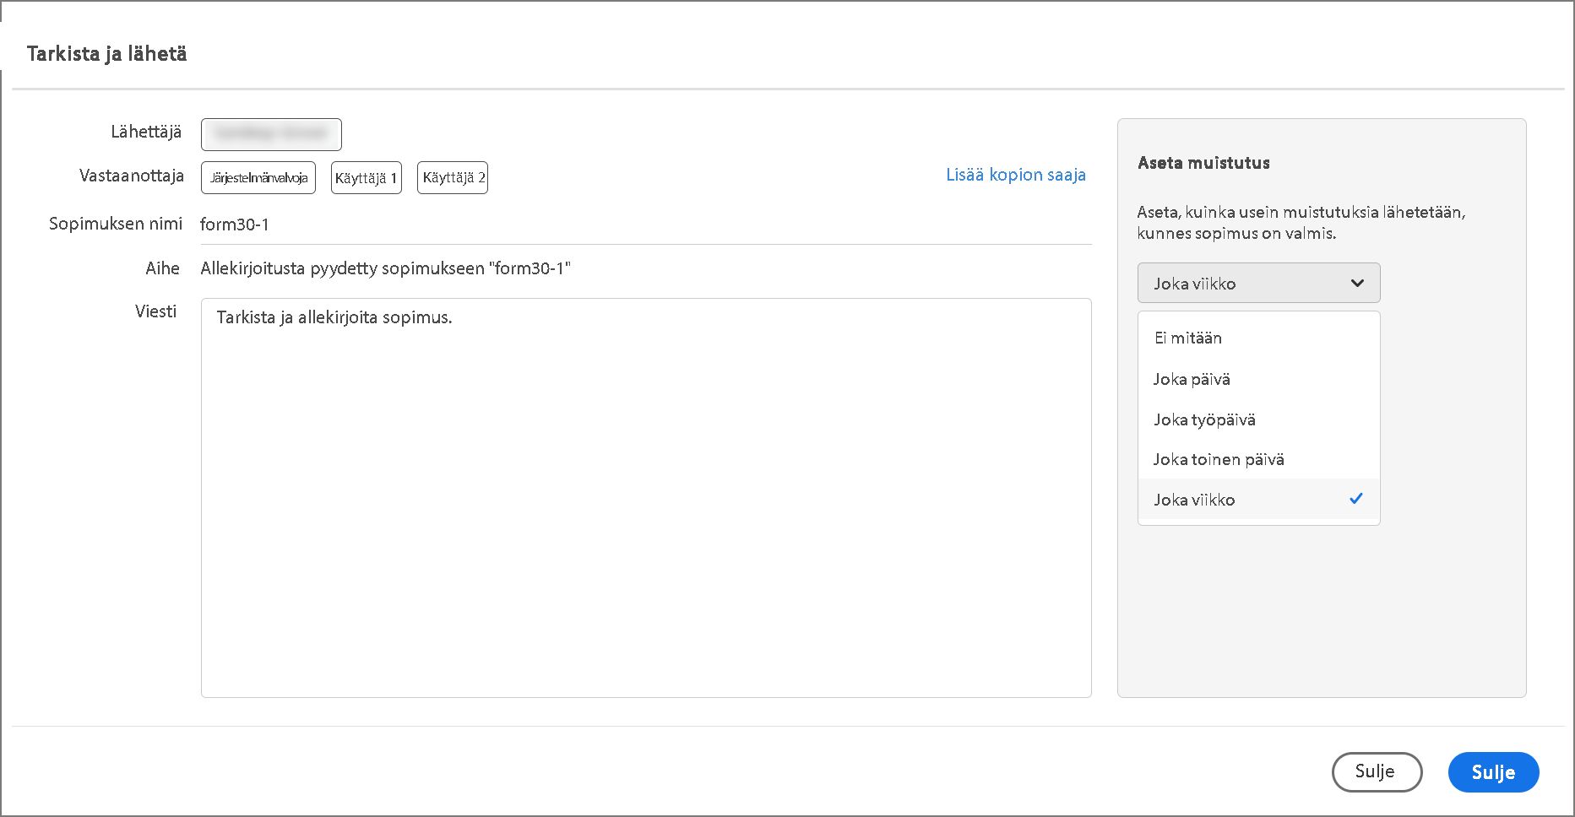
Task: Click the blurred sender name box
Action: click(271, 134)
